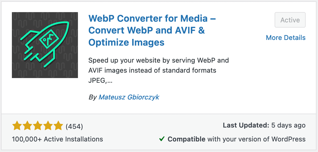Screen dimensions: 318x152
Task: Visit author Mateusz Gbiorczyk's link
Action: 129,97
